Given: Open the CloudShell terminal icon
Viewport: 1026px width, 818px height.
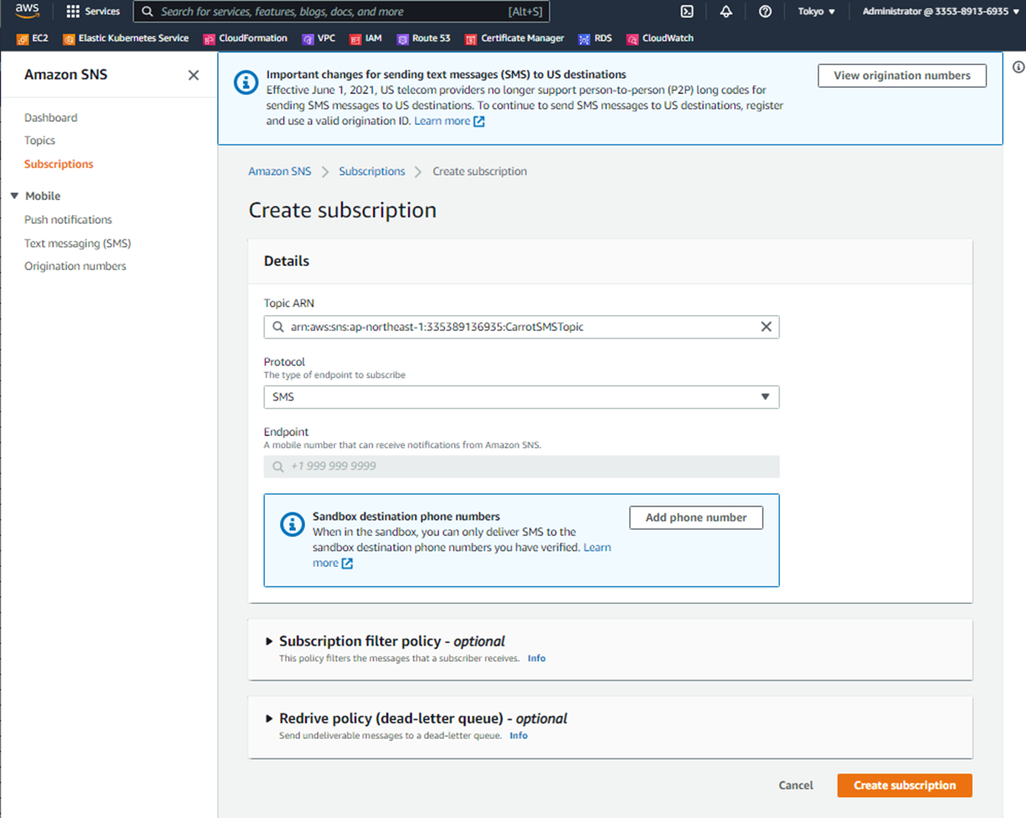Looking at the screenshot, I should pos(686,11).
